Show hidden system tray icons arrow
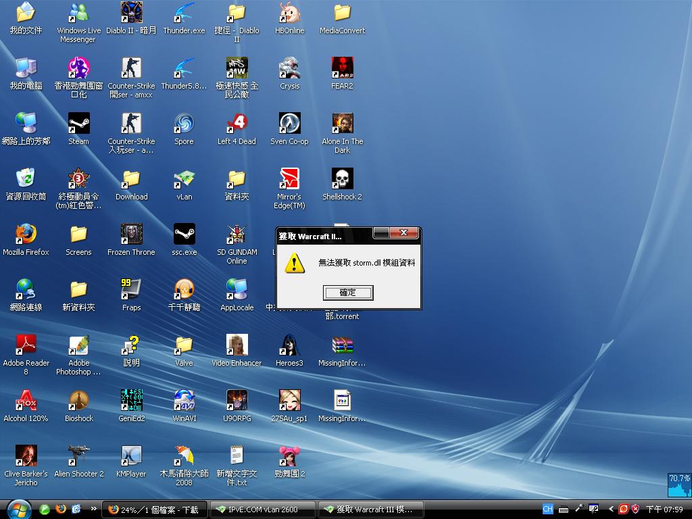This screenshot has height=519, width=692. [611, 509]
